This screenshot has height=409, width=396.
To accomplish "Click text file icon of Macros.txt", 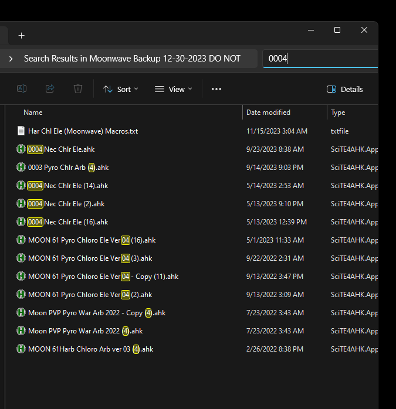I will coord(21,131).
